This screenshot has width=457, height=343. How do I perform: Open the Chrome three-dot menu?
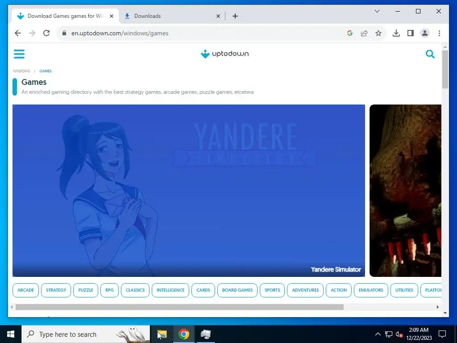coord(439,33)
